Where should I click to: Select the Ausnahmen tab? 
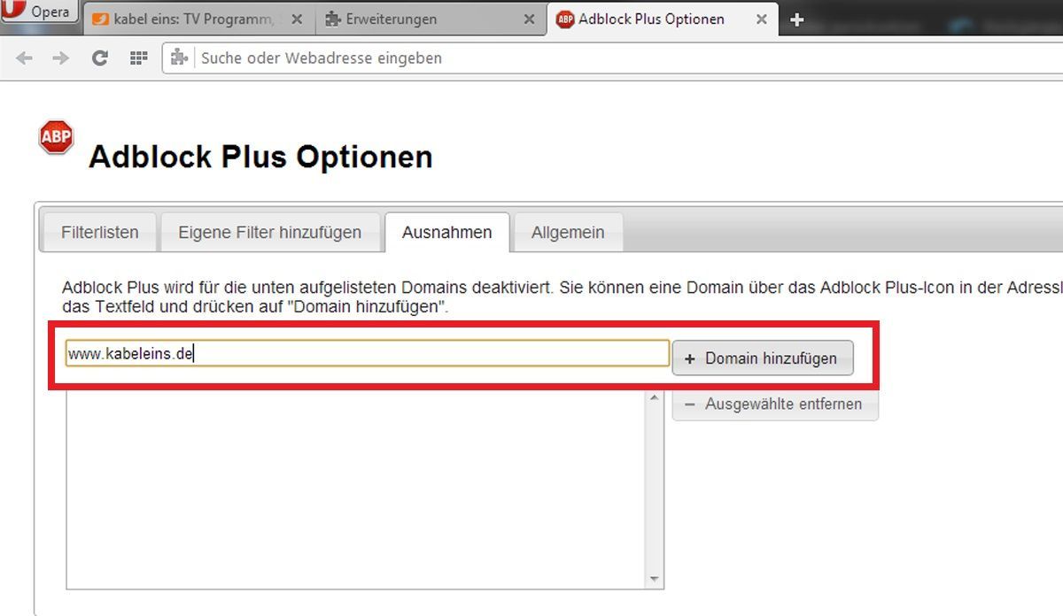click(446, 233)
